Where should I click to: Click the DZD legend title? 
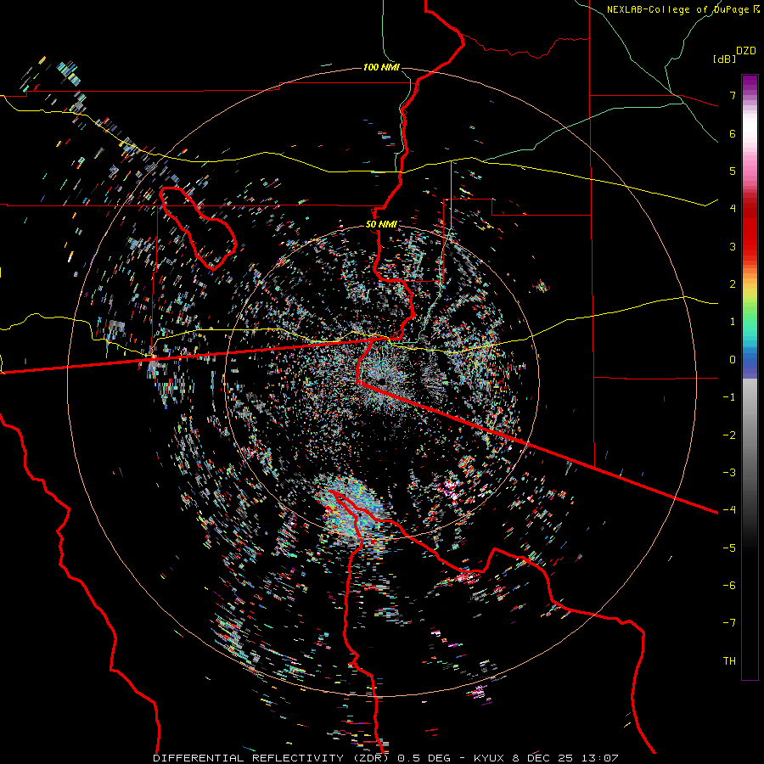pos(746,51)
